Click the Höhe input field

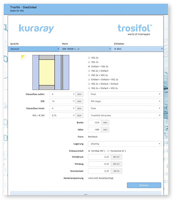95,130
